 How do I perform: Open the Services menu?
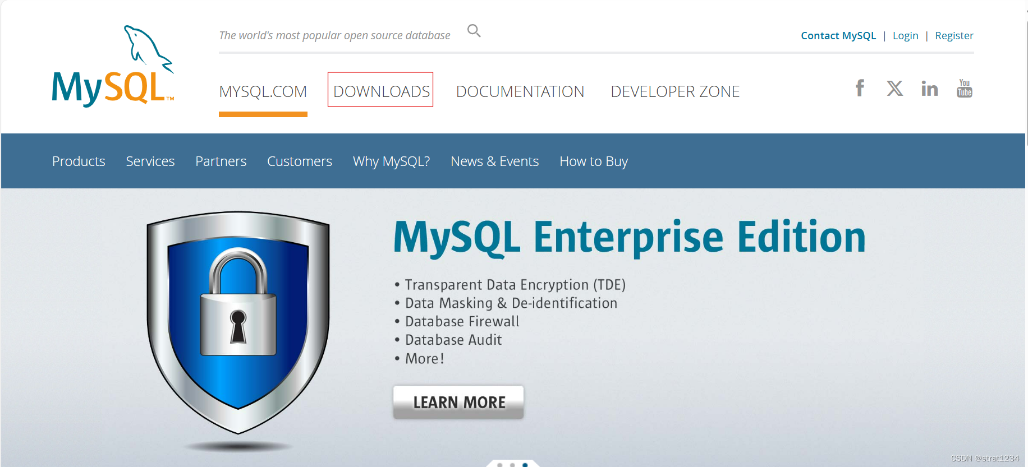[150, 161]
